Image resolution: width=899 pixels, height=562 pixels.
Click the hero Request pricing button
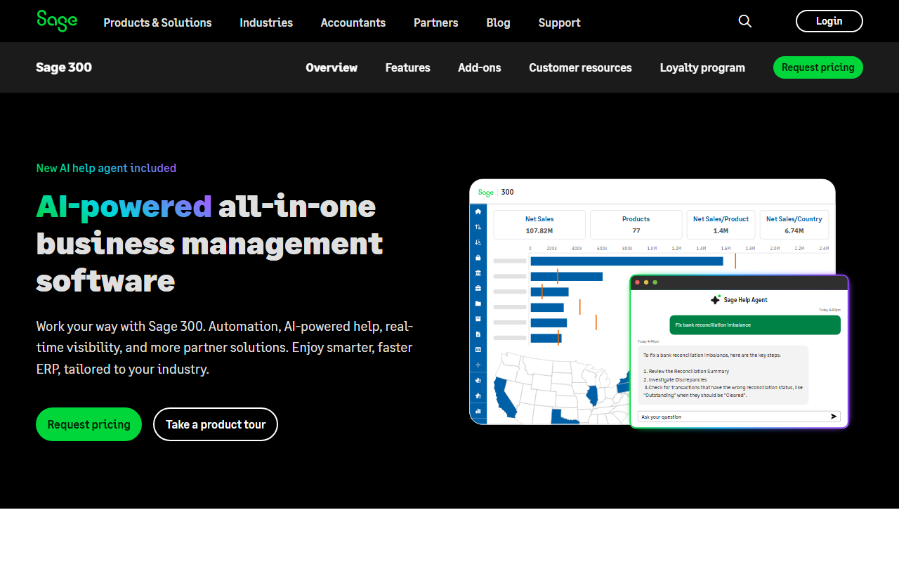[89, 424]
